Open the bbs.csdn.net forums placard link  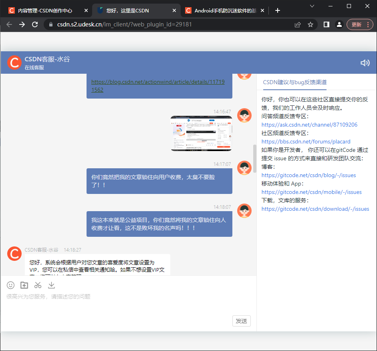[x=306, y=141]
